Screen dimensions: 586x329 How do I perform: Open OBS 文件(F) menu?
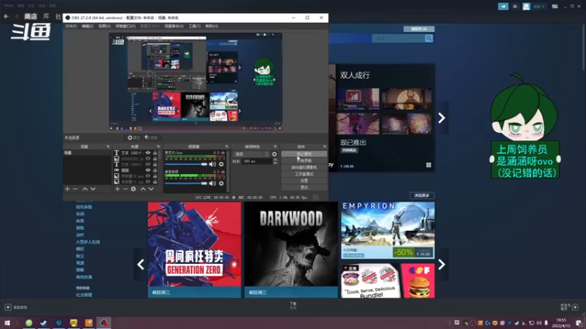point(70,26)
